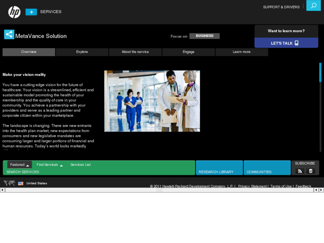Open the About the service tab

coord(135,52)
